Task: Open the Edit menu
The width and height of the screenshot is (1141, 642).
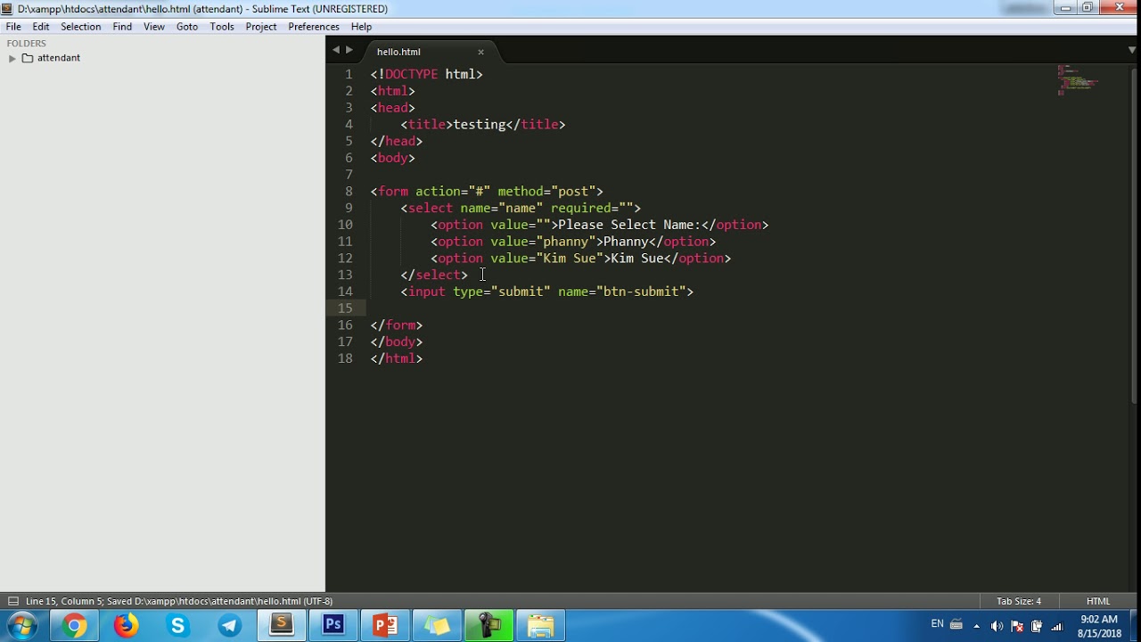Action: click(x=41, y=27)
